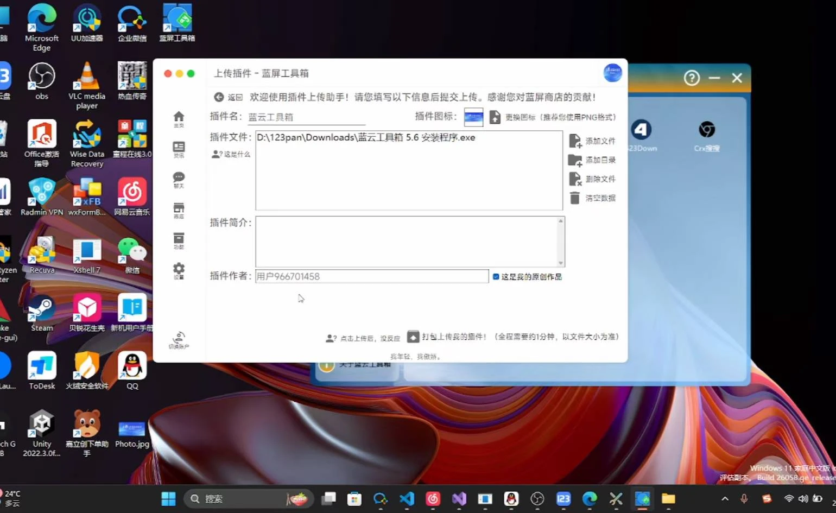Click the 清空数据 trash can icon
836x513 pixels.
(575, 198)
